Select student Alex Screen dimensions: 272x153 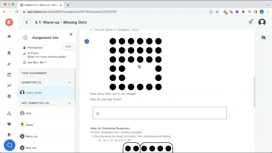46,113
